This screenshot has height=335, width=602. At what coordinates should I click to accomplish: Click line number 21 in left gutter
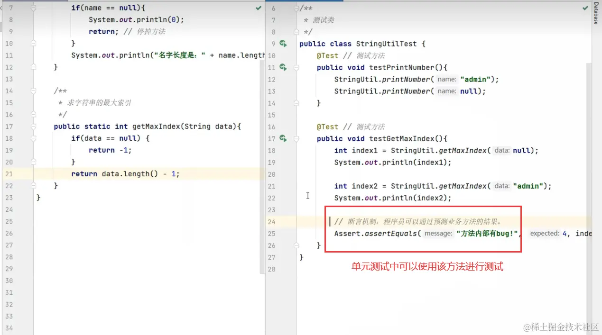pos(9,174)
